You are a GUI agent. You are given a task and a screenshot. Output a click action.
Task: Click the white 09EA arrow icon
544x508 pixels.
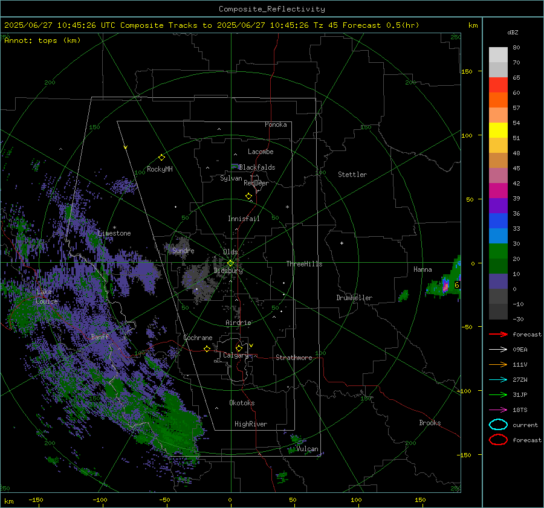coord(498,349)
